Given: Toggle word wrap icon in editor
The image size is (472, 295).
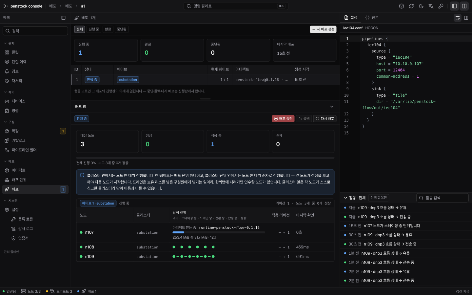Looking at the screenshot, I should coord(458,18).
